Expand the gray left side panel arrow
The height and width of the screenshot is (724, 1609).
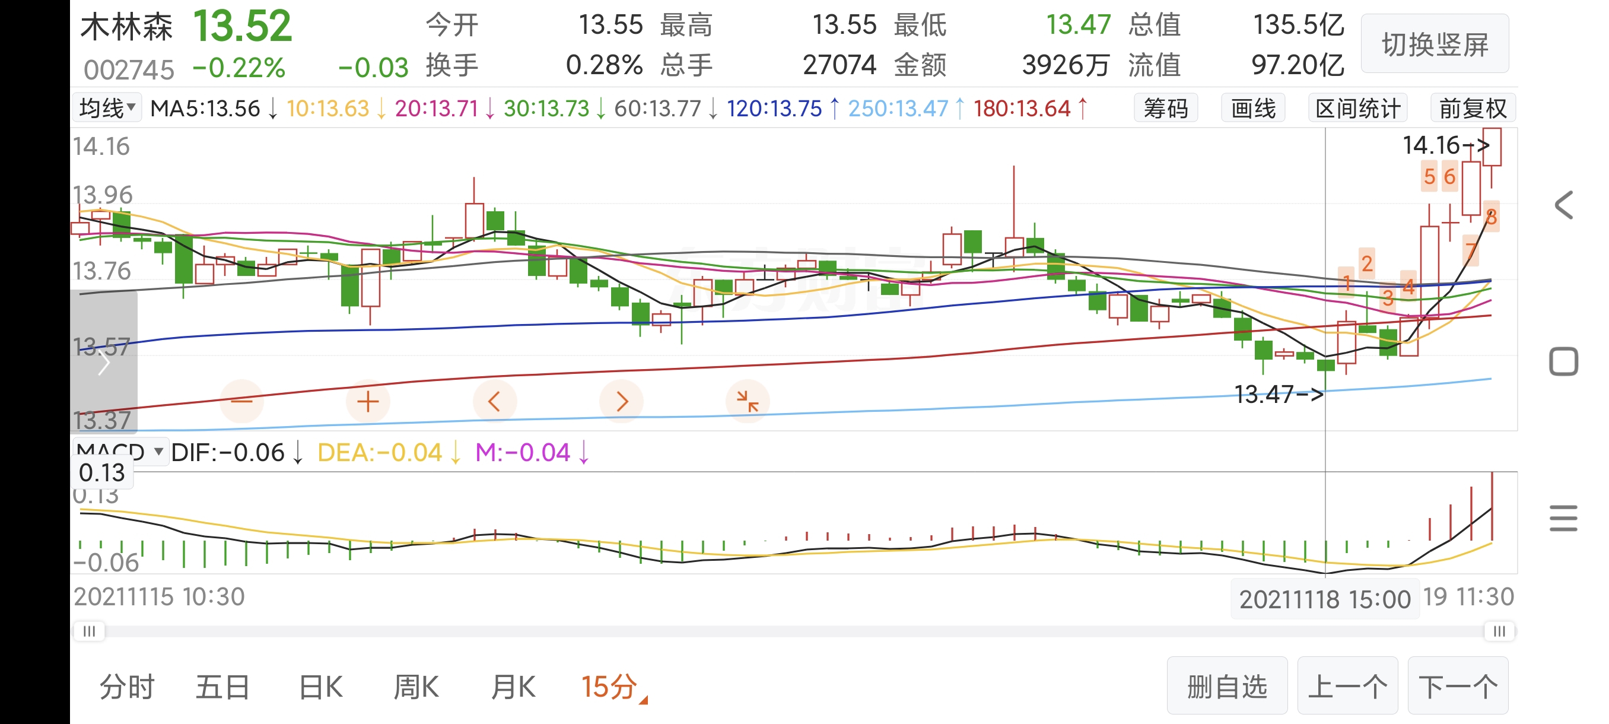104,363
